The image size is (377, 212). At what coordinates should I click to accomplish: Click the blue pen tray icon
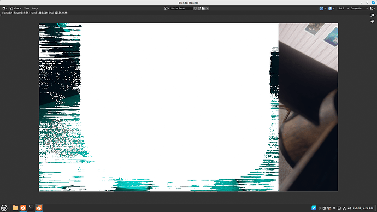click(314, 208)
